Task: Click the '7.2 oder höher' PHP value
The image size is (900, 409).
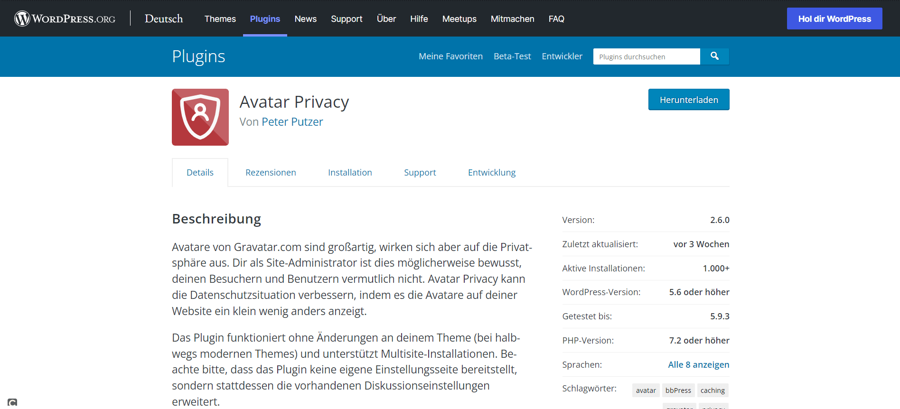Action: [699, 340]
